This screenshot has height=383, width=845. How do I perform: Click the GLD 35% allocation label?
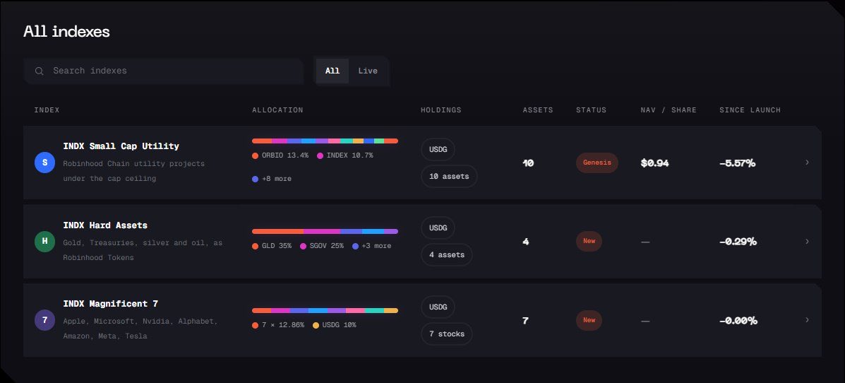pos(277,246)
